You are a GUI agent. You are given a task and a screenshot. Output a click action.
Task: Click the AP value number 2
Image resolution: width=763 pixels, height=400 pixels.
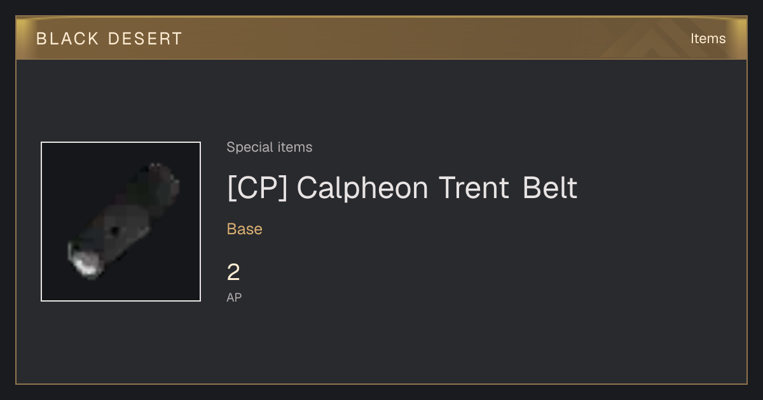pos(233,273)
